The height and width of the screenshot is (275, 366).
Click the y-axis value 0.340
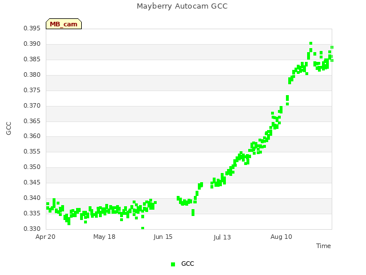tap(32, 198)
